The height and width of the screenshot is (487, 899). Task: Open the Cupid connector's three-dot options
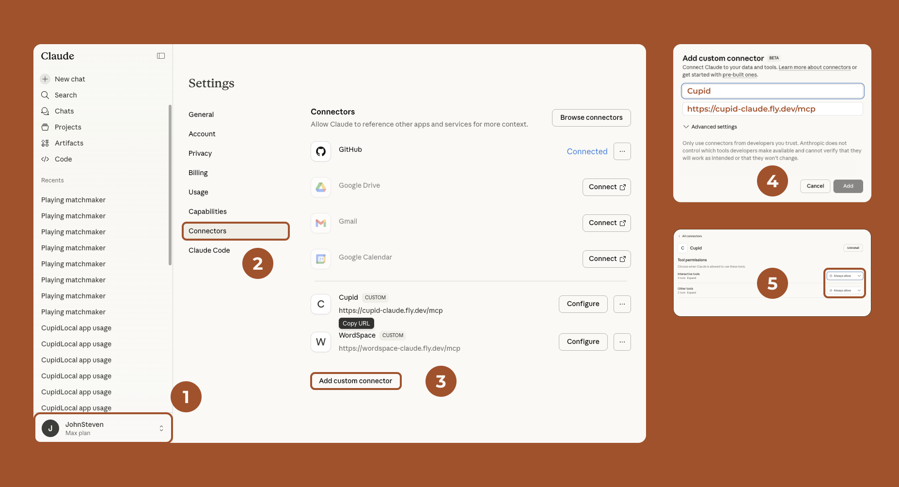(x=622, y=304)
